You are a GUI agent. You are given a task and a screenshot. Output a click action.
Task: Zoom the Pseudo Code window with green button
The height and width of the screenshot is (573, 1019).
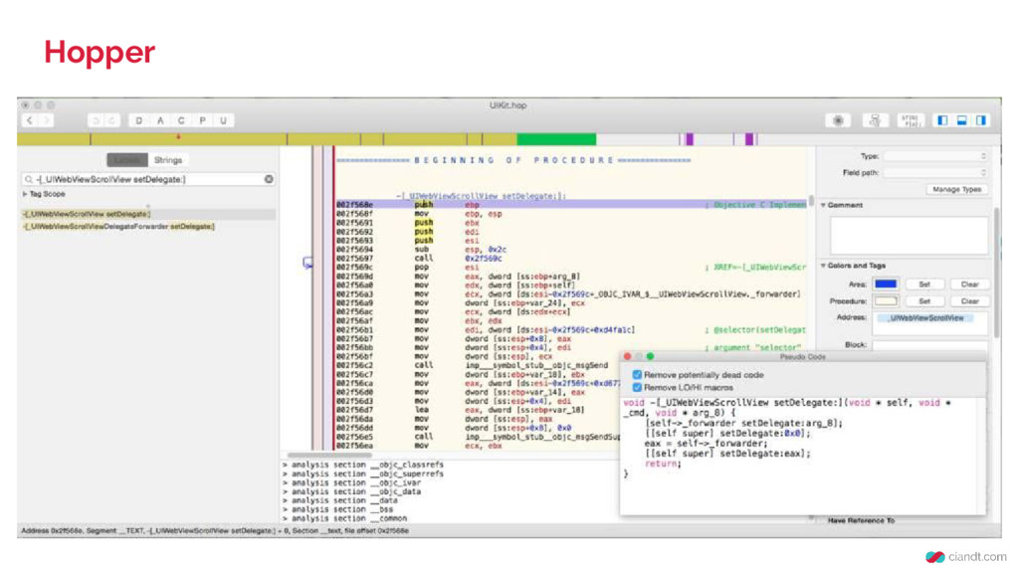(x=650, y=357)
